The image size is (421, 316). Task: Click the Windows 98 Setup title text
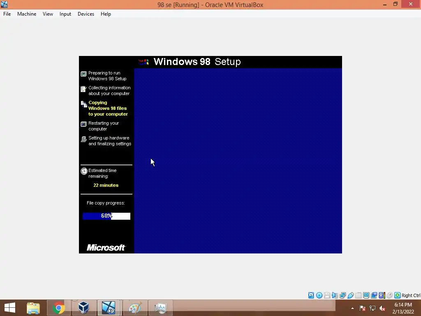(197, 62)
